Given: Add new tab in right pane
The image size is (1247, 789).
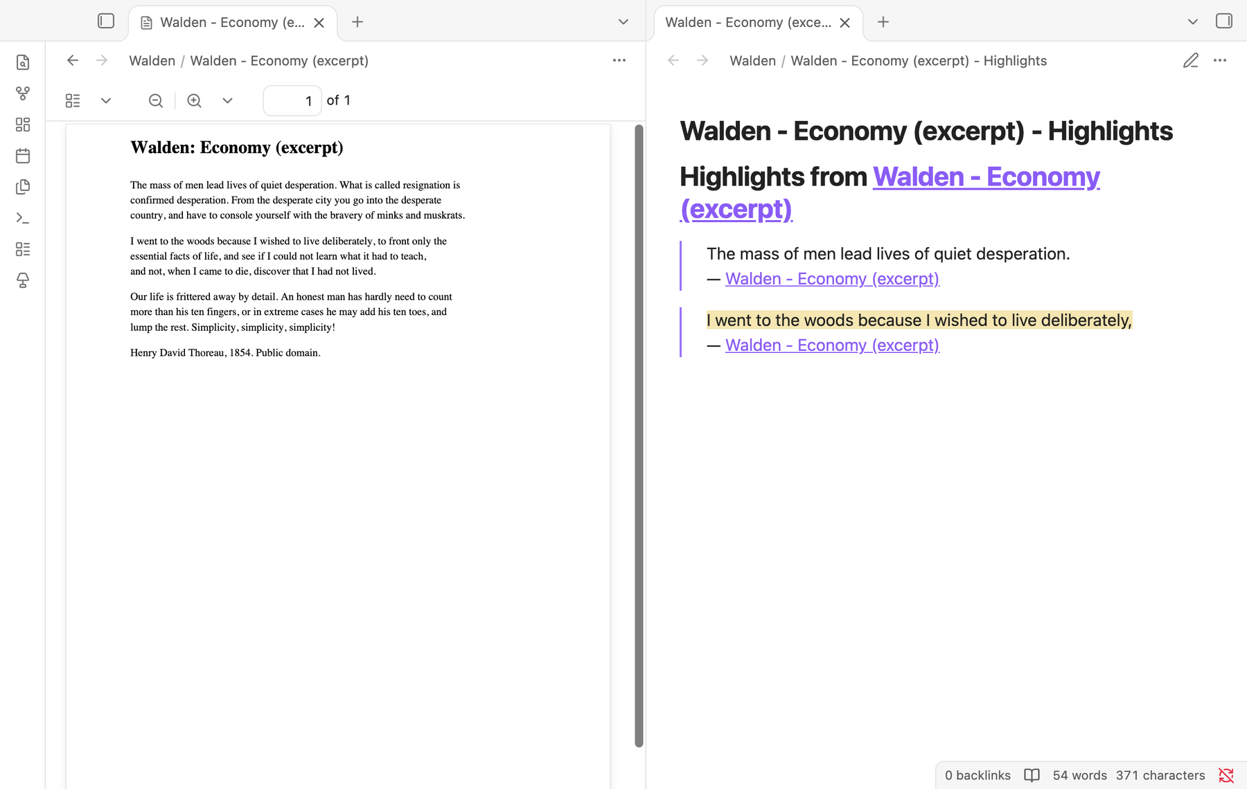Looking at the screenshot, I should [x=883, y=22].
